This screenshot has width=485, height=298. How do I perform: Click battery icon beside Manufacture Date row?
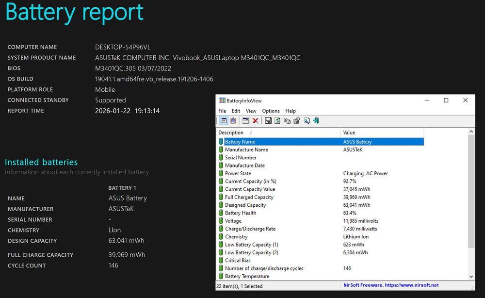click(221, 166)
